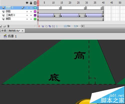Select the 底 text on the stage
This screenshot has width=125, height=104.
click(54, 78)
